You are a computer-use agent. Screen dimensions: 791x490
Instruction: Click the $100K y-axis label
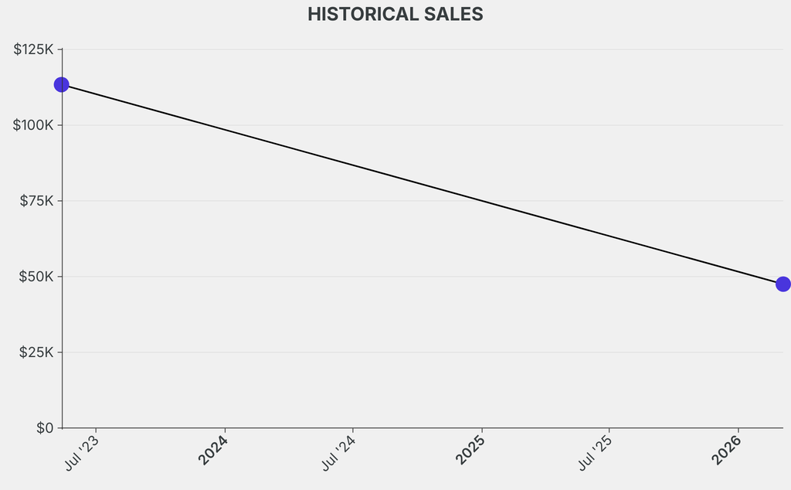[x=33, y=125]
